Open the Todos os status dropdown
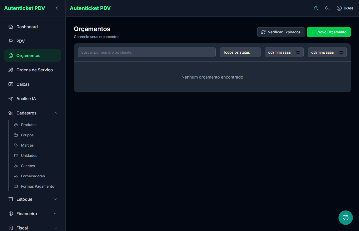This screenshot has height=231, width=359. pos(240,52)
